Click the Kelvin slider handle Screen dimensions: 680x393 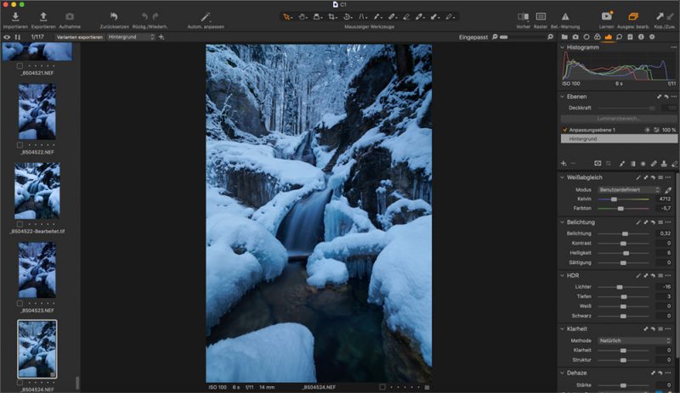point(614,199)
